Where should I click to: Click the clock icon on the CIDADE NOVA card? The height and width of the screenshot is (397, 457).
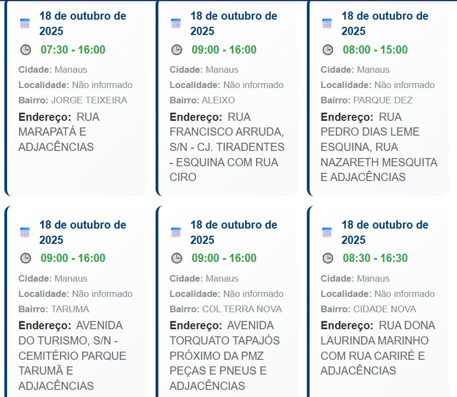click(328, 258)
